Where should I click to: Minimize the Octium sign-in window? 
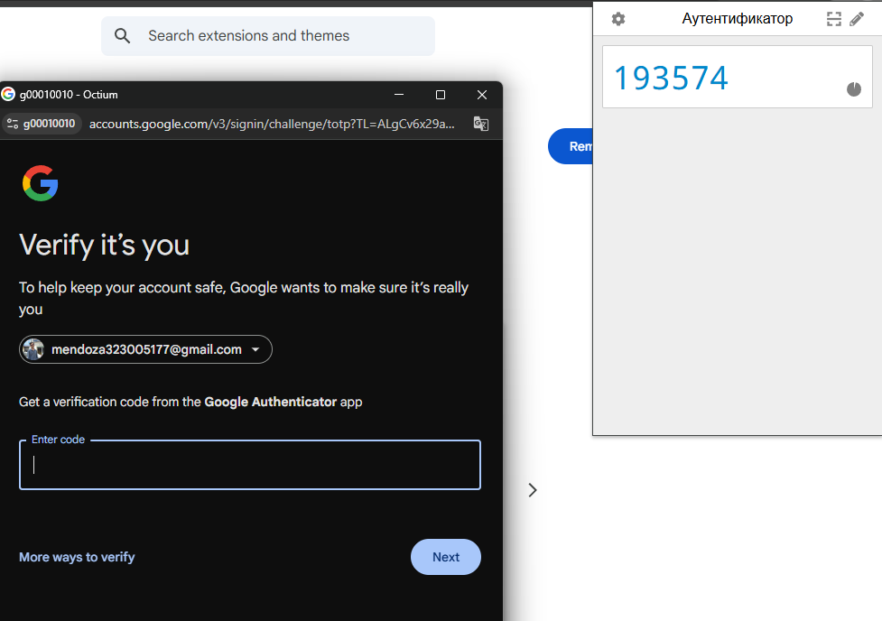(x=399, y=95)
